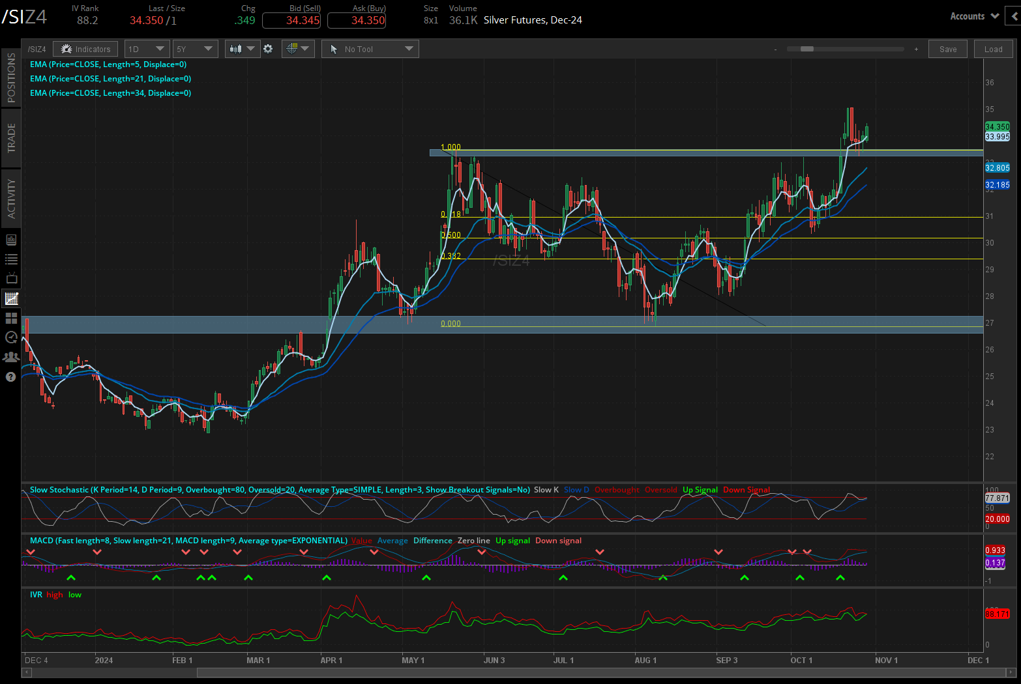This screenshot has height=684, width=1021.
Task: Open the No Tool drawing tool dropdown
Action: coord(370,49)
